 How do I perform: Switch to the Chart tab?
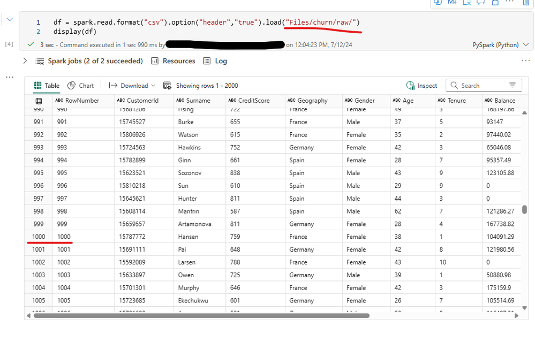80,86
